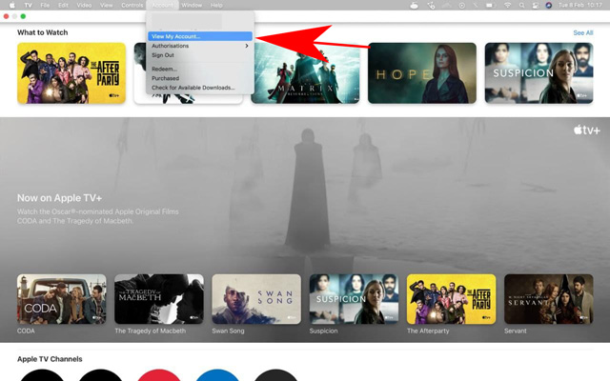This screenshot has width=610, height=381.
Task: Click the Wi-Fi status icon
Action: (507, 5)
